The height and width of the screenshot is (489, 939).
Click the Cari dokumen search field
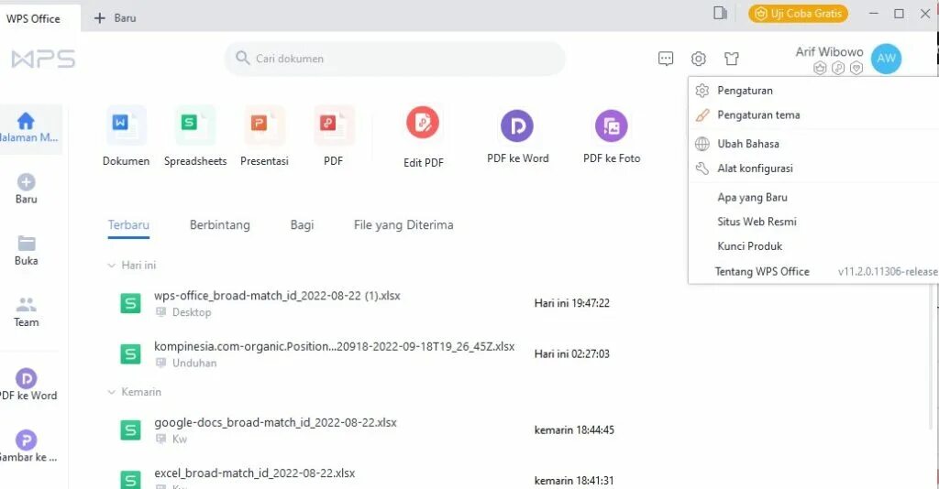point(394,59)
